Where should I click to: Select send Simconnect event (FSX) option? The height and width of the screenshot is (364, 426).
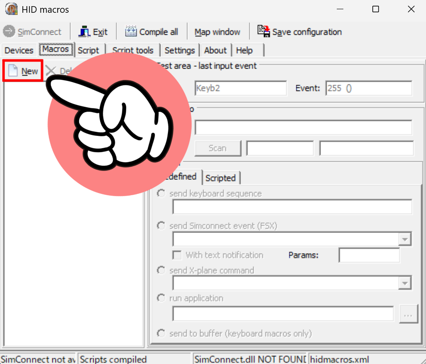click(162, 226)
